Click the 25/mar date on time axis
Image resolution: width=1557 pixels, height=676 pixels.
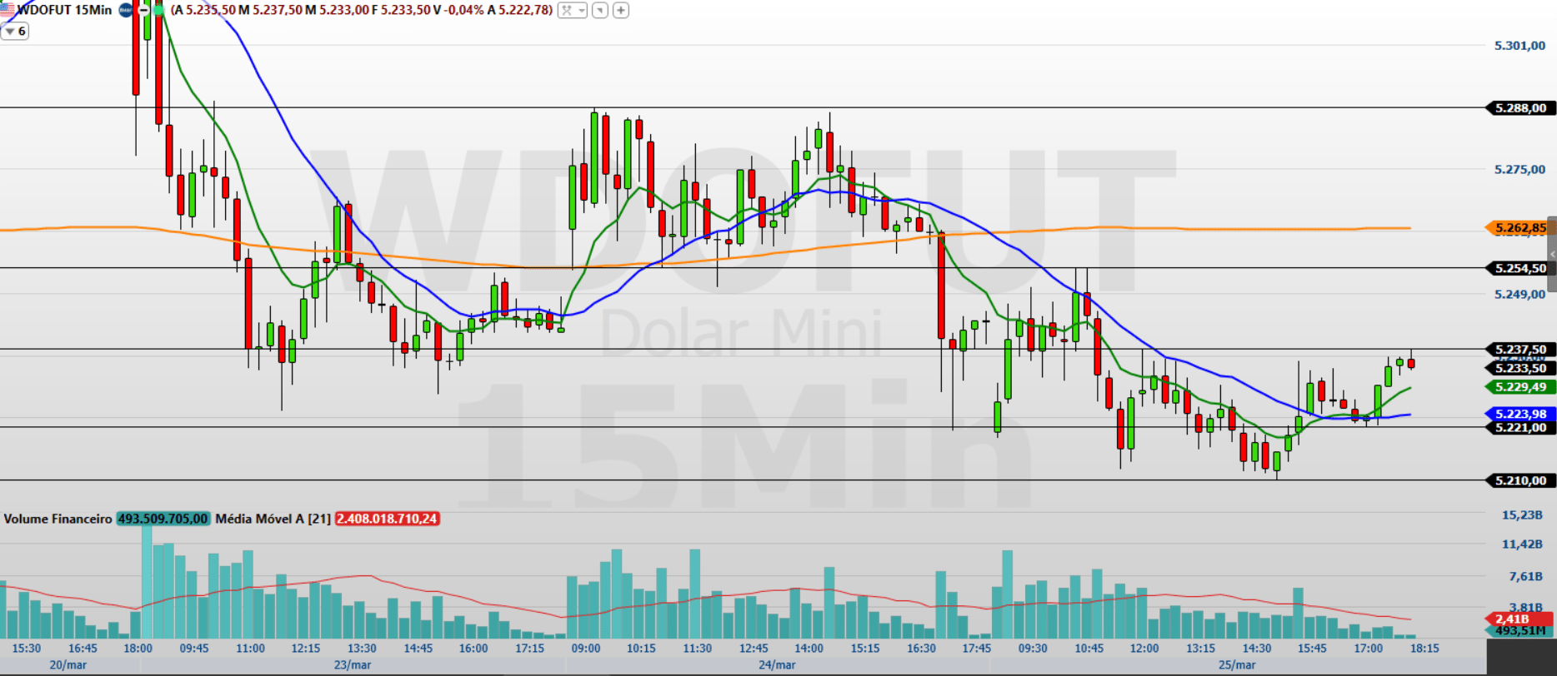[1236, 665]
